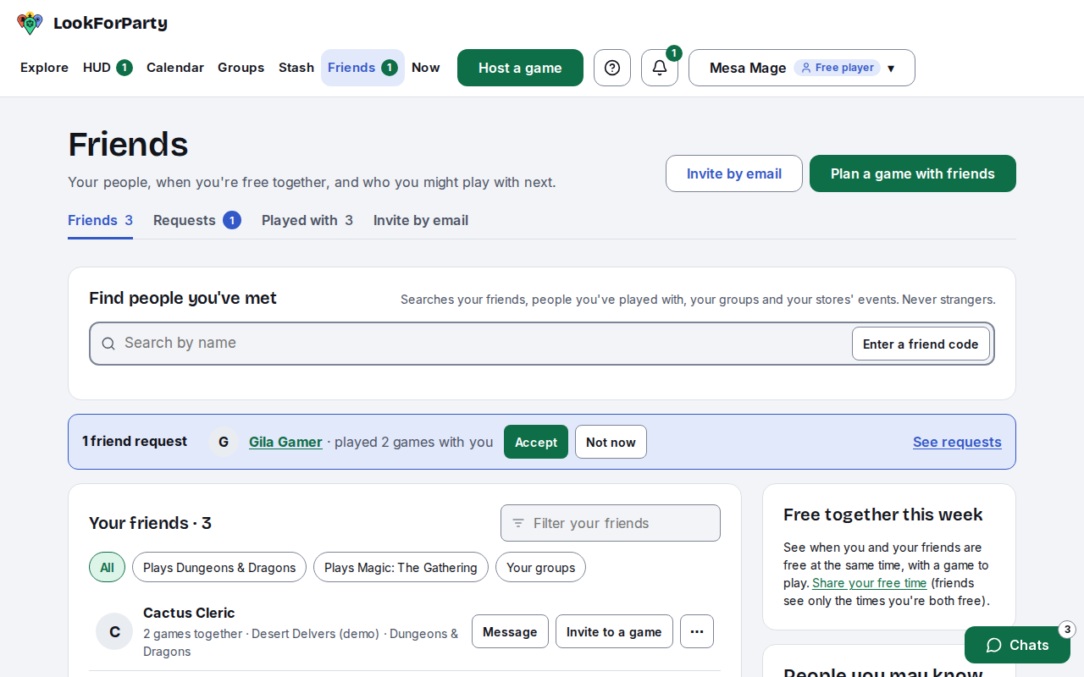Open the Gila Gamer profile link
Screen dimensions: 1084x677
(x=285, y=442)
